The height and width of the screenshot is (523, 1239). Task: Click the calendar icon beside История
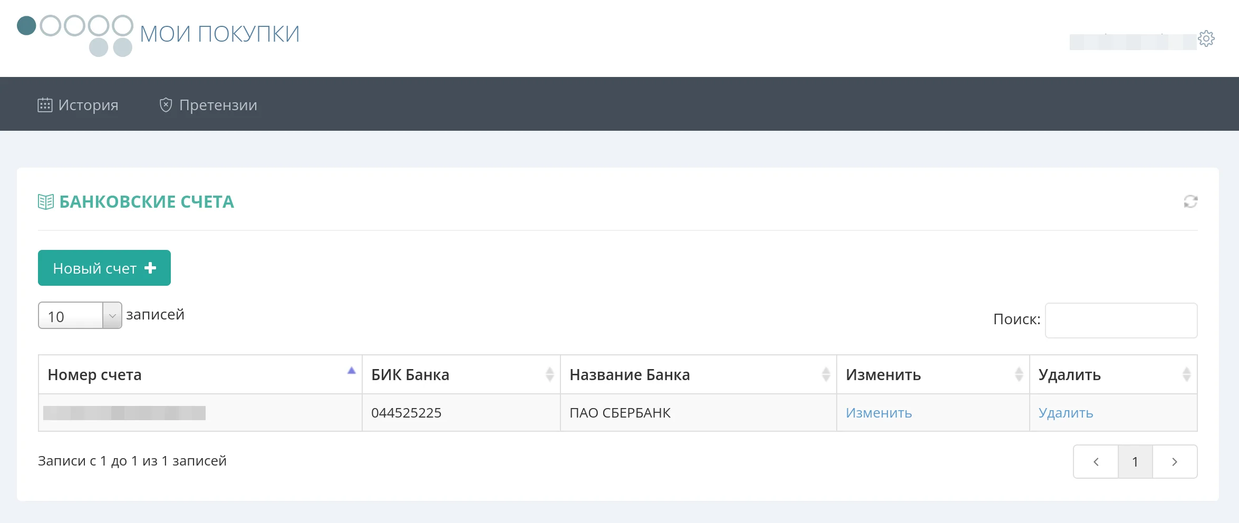point(45,105)
